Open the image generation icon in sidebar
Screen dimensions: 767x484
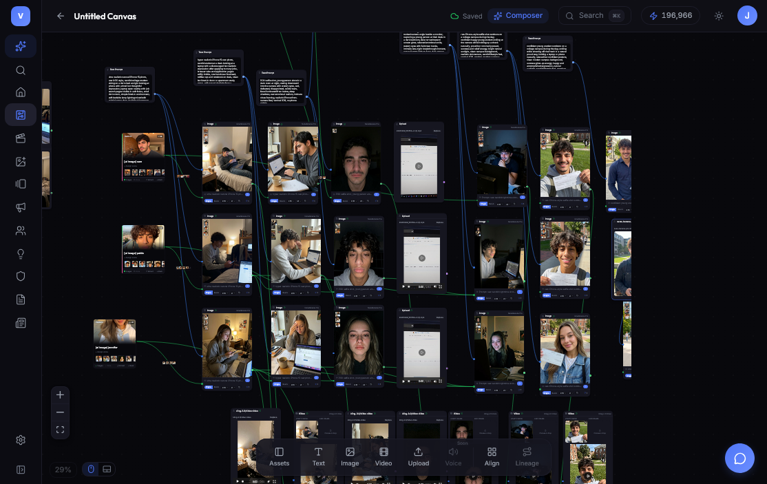click(21, 162)
